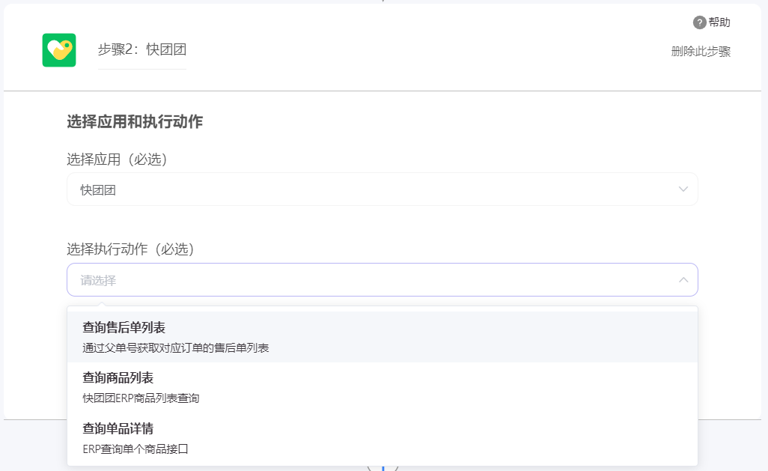Click the 请选择 execute action field
The height and width of the screenshot is (471, 768).
382,280
